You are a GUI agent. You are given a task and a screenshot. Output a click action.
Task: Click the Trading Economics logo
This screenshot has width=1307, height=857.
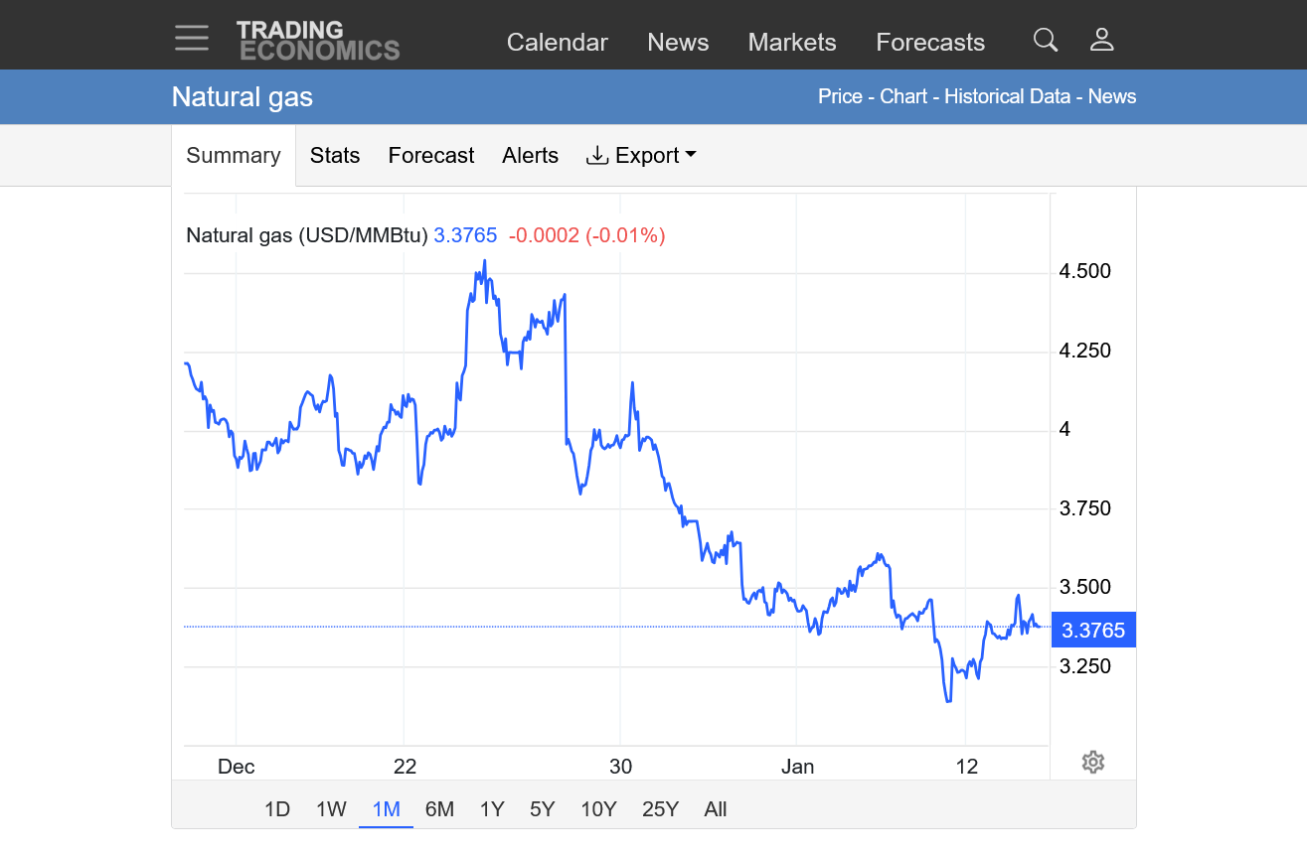click(318, 41)
